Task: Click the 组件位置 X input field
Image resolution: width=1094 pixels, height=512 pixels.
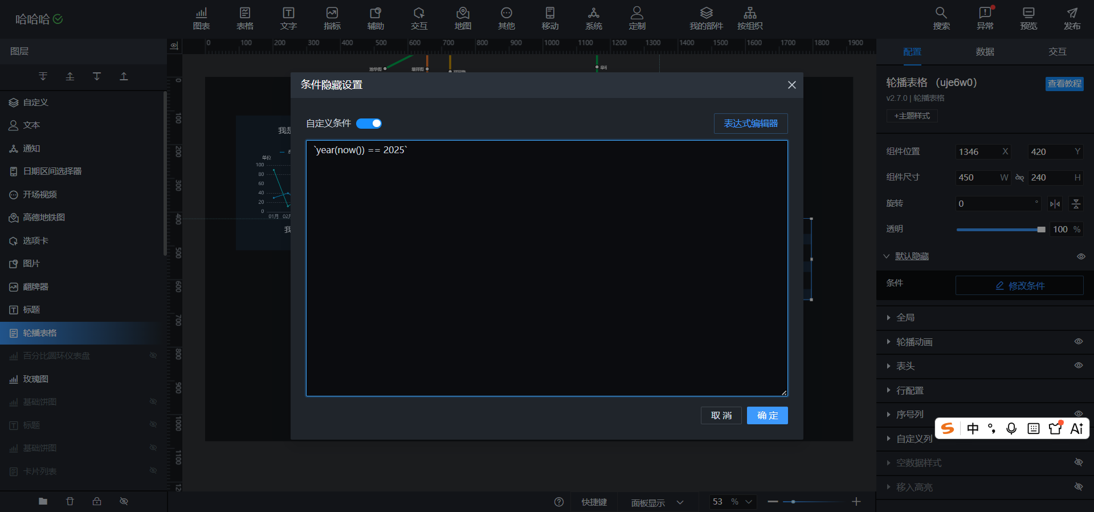Action: (983, 151)
